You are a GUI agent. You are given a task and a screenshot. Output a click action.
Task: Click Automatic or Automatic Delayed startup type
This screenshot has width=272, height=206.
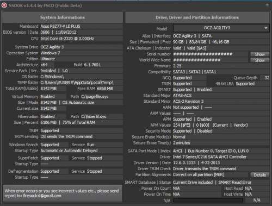69,151
